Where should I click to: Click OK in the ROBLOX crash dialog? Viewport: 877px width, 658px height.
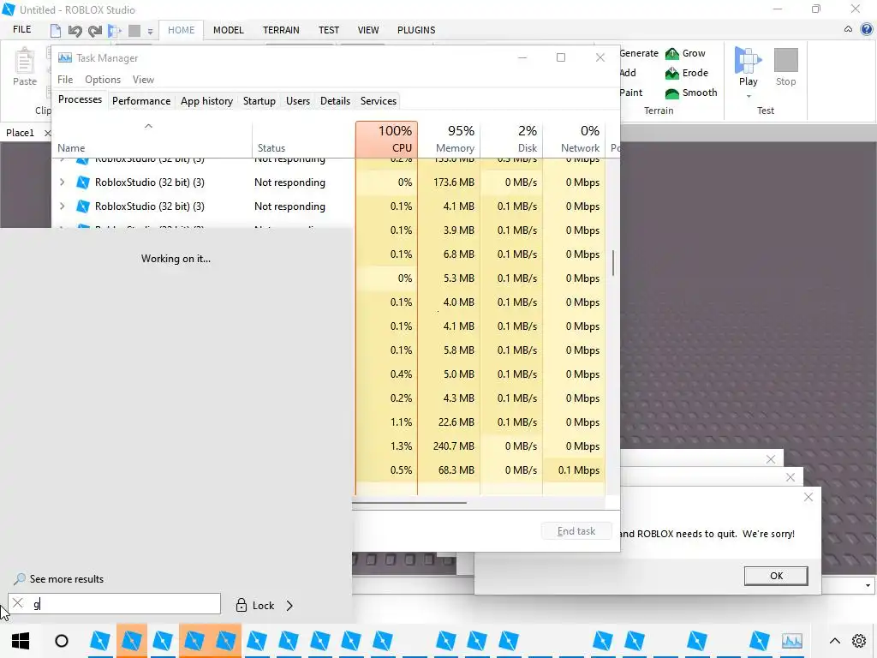(x=776, y=576)
